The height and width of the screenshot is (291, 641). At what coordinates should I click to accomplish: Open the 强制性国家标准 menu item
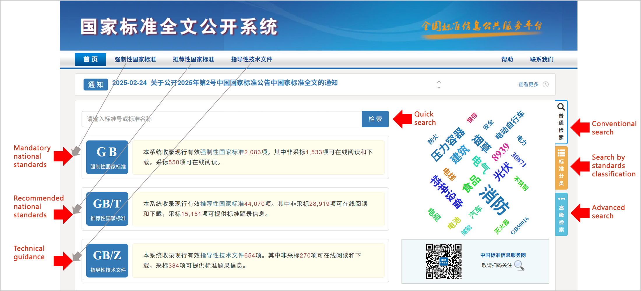click(x=135, y=59)
